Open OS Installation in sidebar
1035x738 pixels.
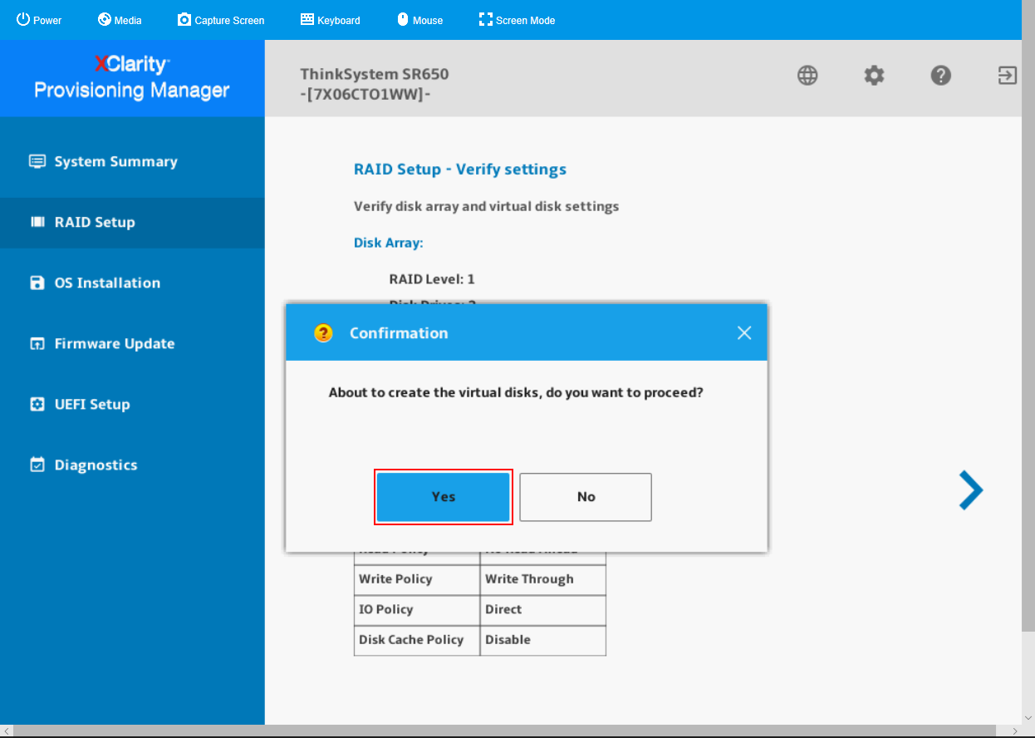[107, 283]
